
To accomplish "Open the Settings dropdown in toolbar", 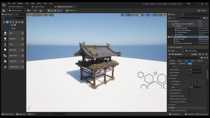I will 202,10.
